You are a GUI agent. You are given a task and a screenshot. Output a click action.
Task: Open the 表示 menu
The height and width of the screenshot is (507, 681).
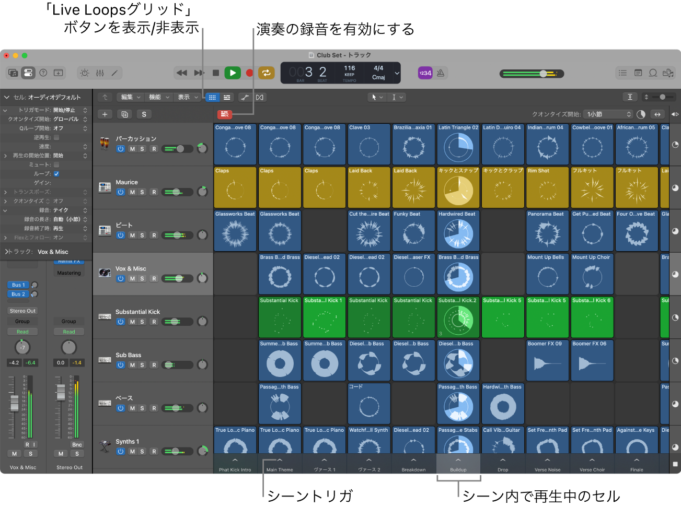coord(187,97)
